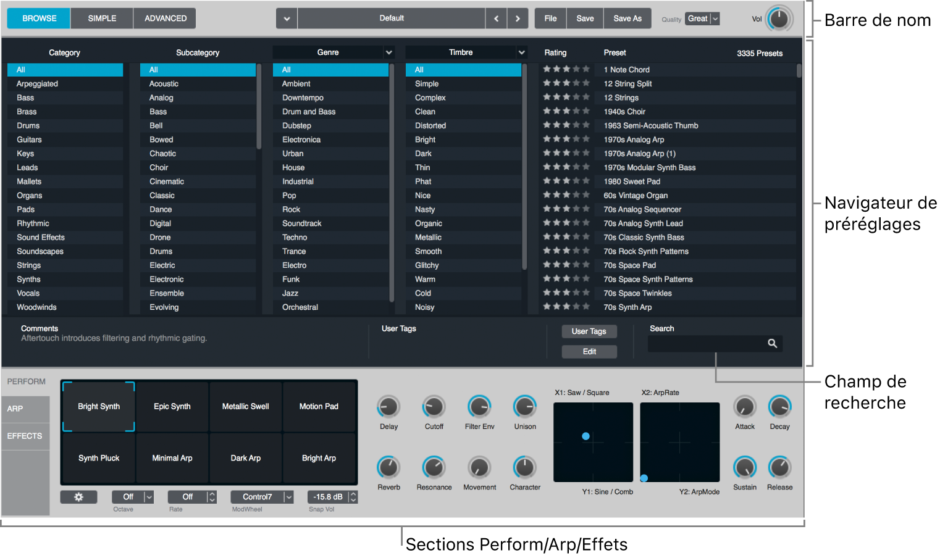
Task: Activate the Dark Arp pad
Action: coord(246,458)
